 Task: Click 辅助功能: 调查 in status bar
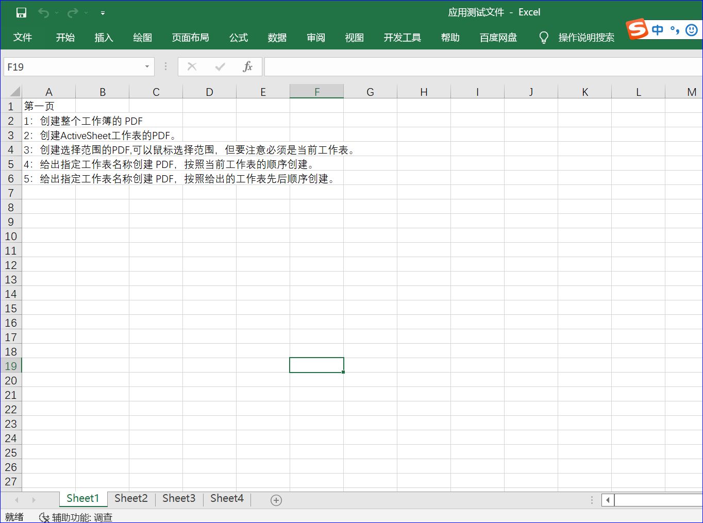tap(82, 517)
